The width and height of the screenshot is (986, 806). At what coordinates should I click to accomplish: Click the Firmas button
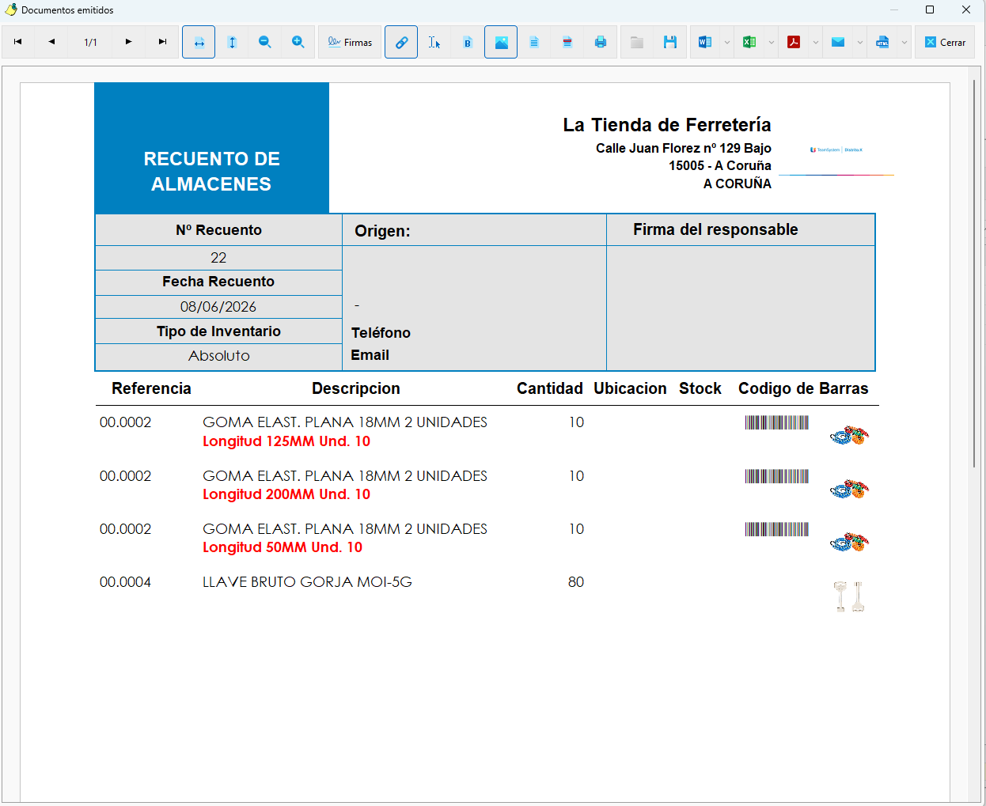tap(350, 42)
